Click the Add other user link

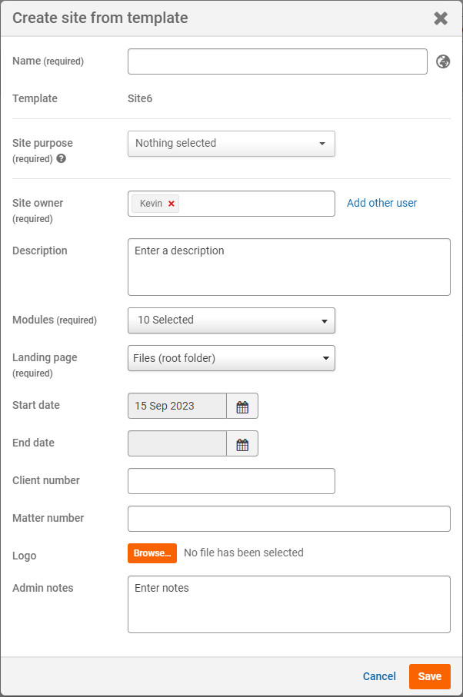[x=381, y=203]
